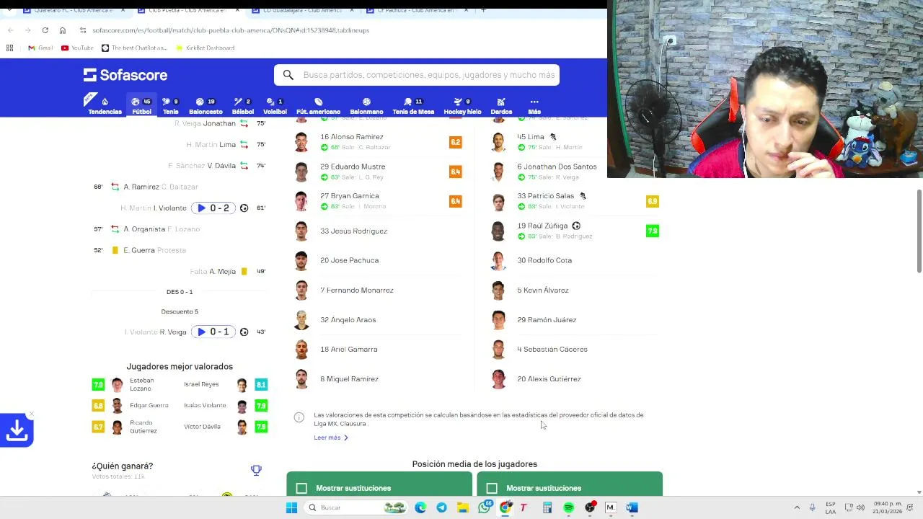The height and width of the screenshot is (519, 923).
Task: Open the Chrome apps grid icon
Action: coord(9,48)
